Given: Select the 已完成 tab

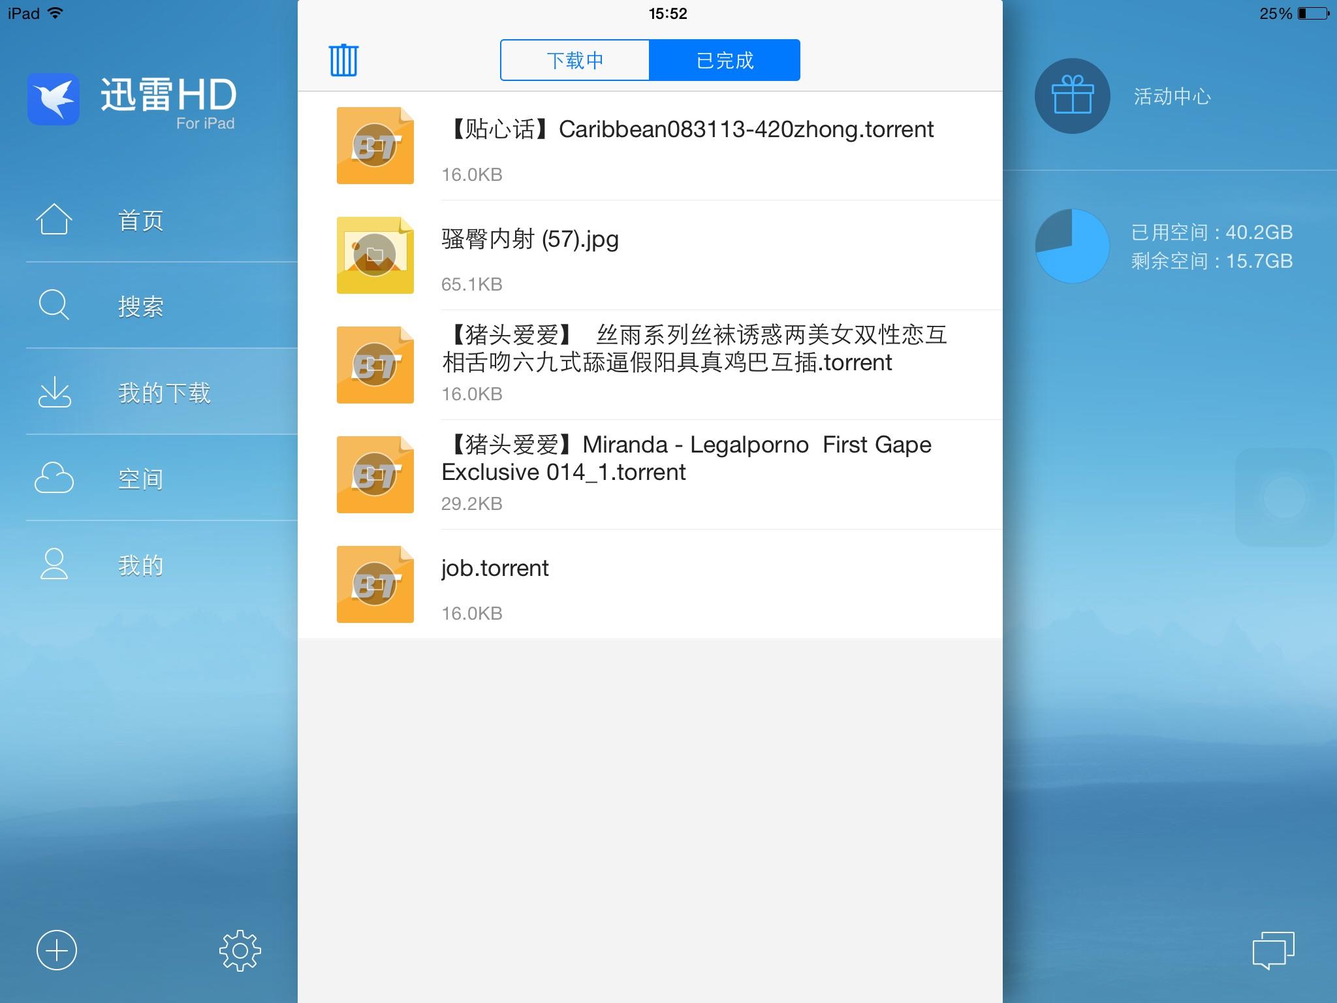Looking at the screenshot, I should pyautogui.click(x=725, y=60).
